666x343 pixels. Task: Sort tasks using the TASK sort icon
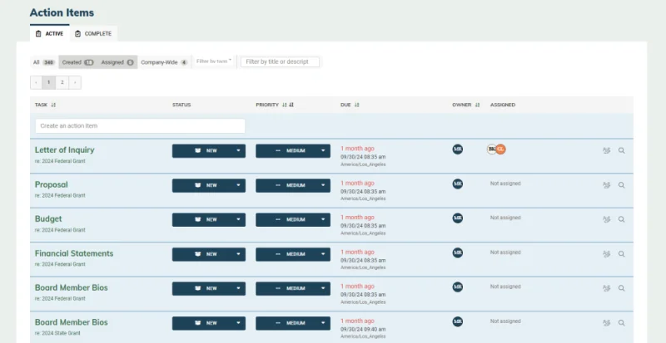(53, 105)
